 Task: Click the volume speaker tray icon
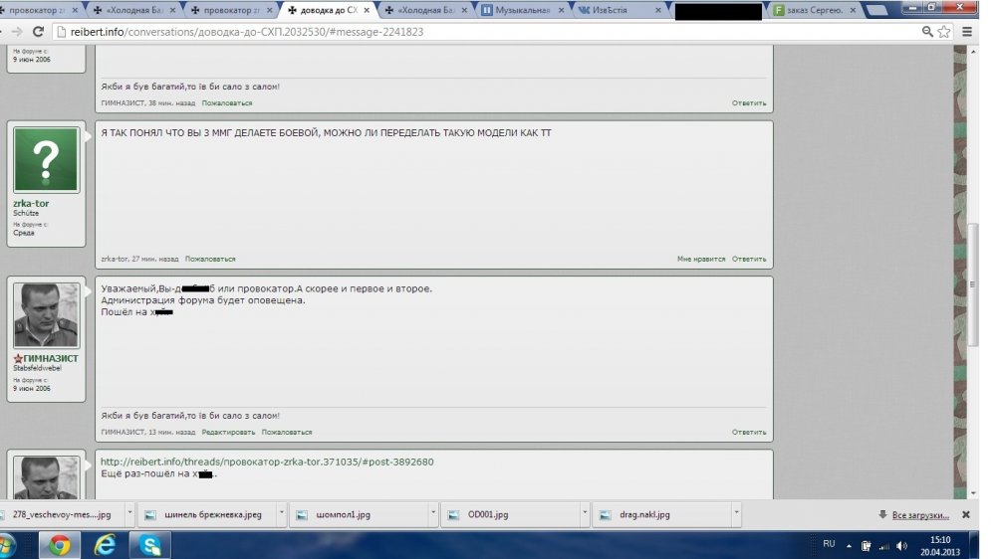coord(902,546)
